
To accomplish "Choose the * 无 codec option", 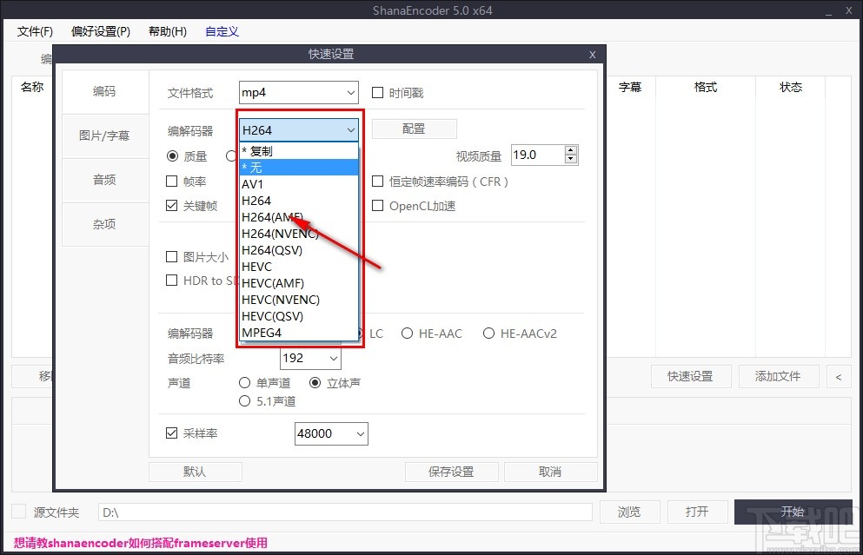I will coord(299,168).
